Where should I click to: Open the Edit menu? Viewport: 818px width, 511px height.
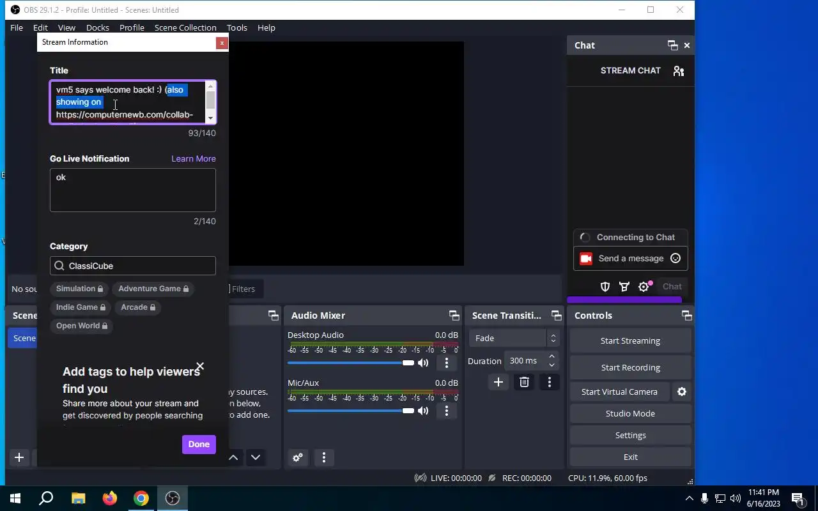(40, 27)
